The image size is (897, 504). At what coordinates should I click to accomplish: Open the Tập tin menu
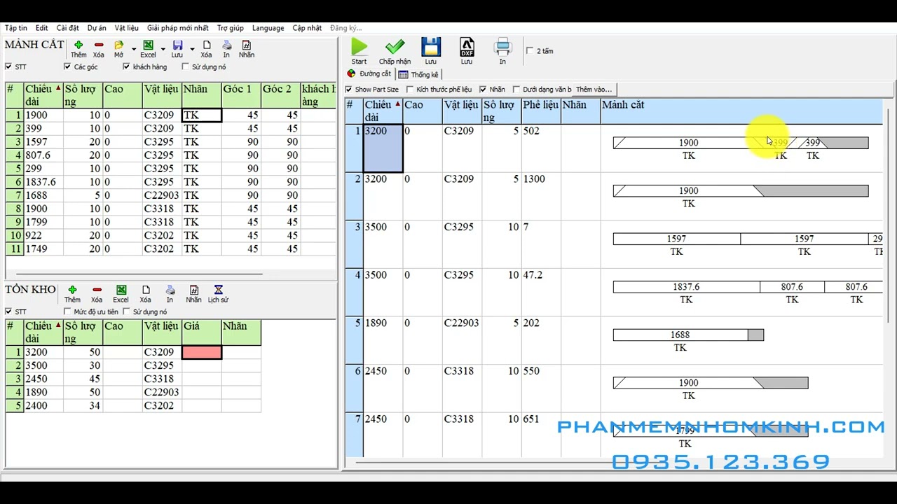(x=16, y=28)
